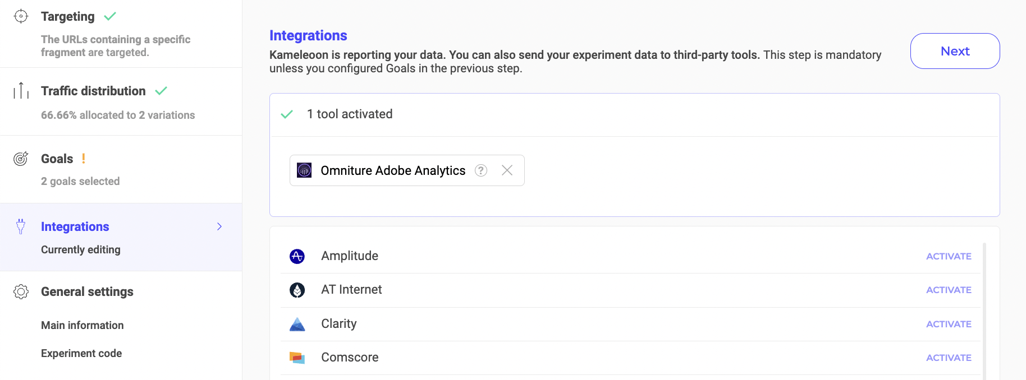Viewport: 1026px width, 380px height.
Task: Open the Traffic distribution step
Action: coord(93,91)
